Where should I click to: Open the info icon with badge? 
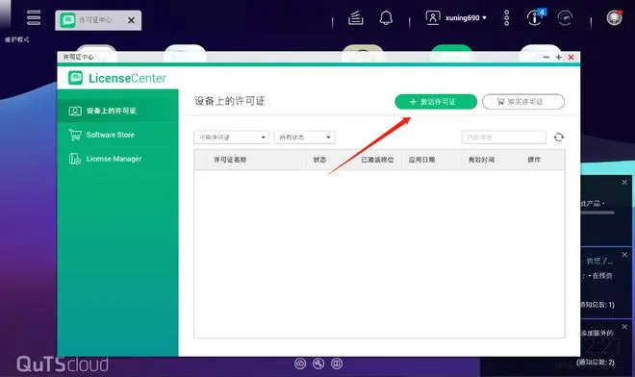(535, 18)
